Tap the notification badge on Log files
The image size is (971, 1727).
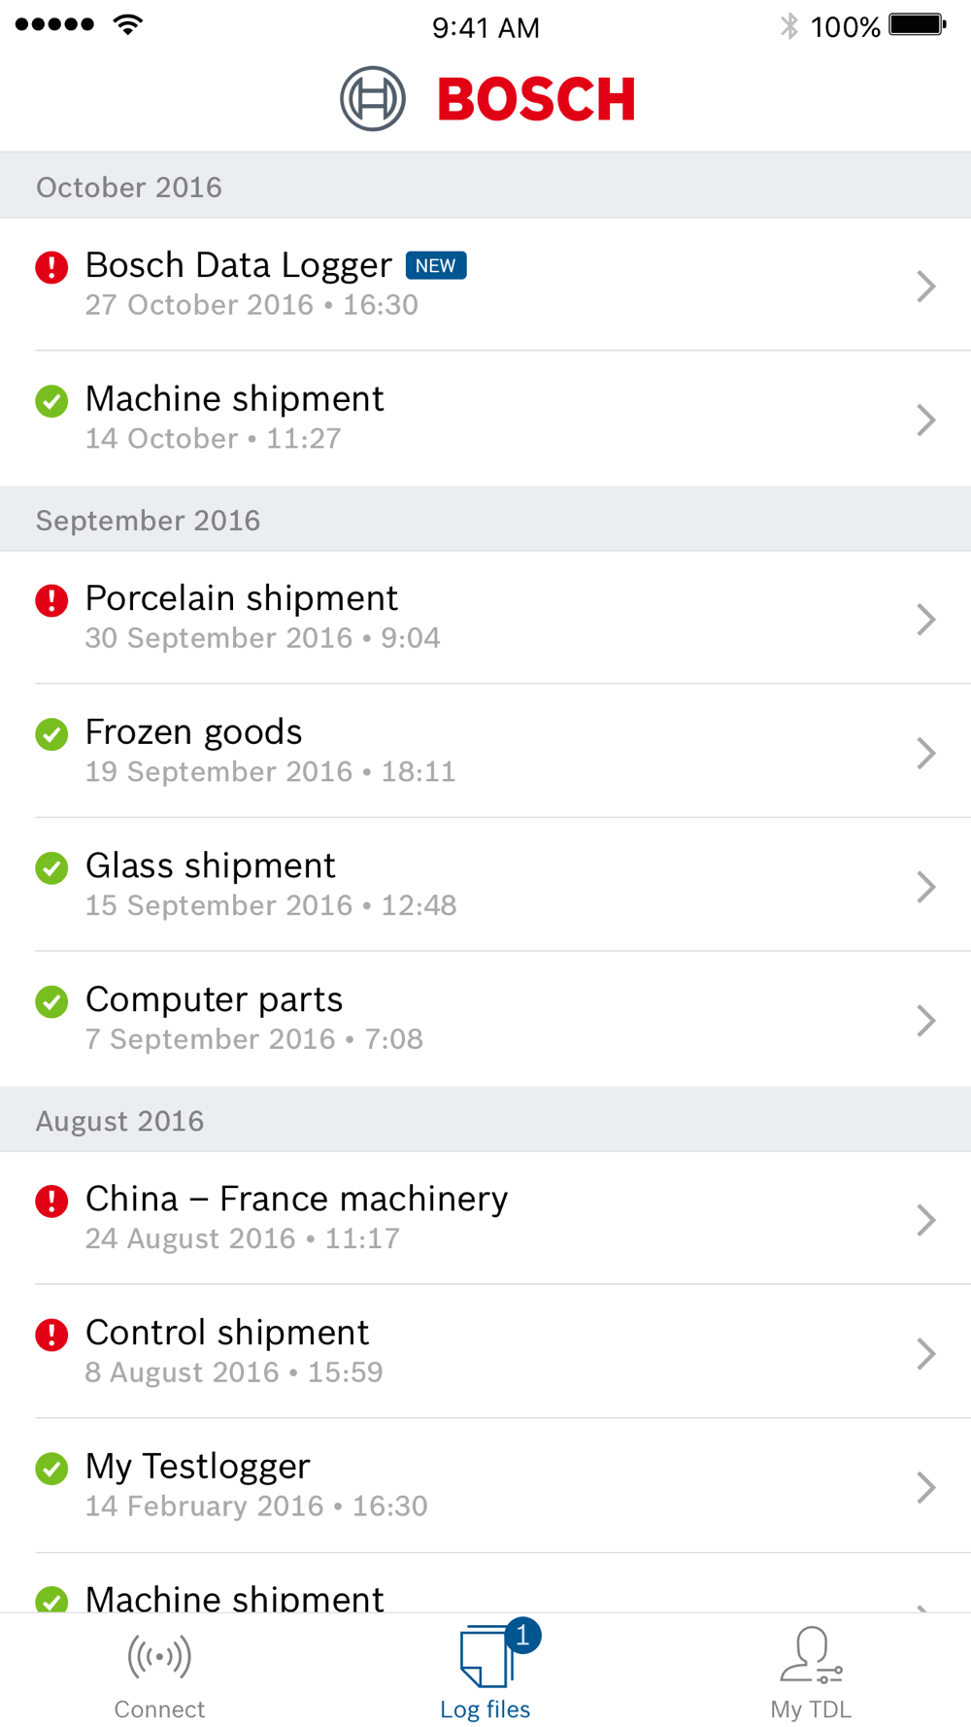[x=522, y=1636]
